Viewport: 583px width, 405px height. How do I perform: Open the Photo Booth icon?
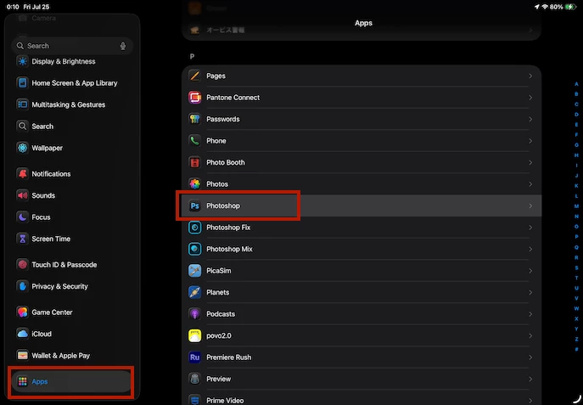click(x=195, y=162)
